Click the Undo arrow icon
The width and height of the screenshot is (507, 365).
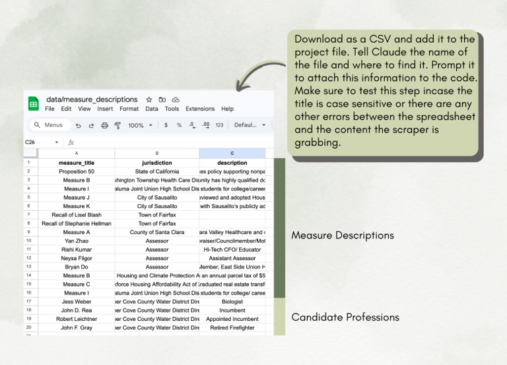(x=79, y=125)
